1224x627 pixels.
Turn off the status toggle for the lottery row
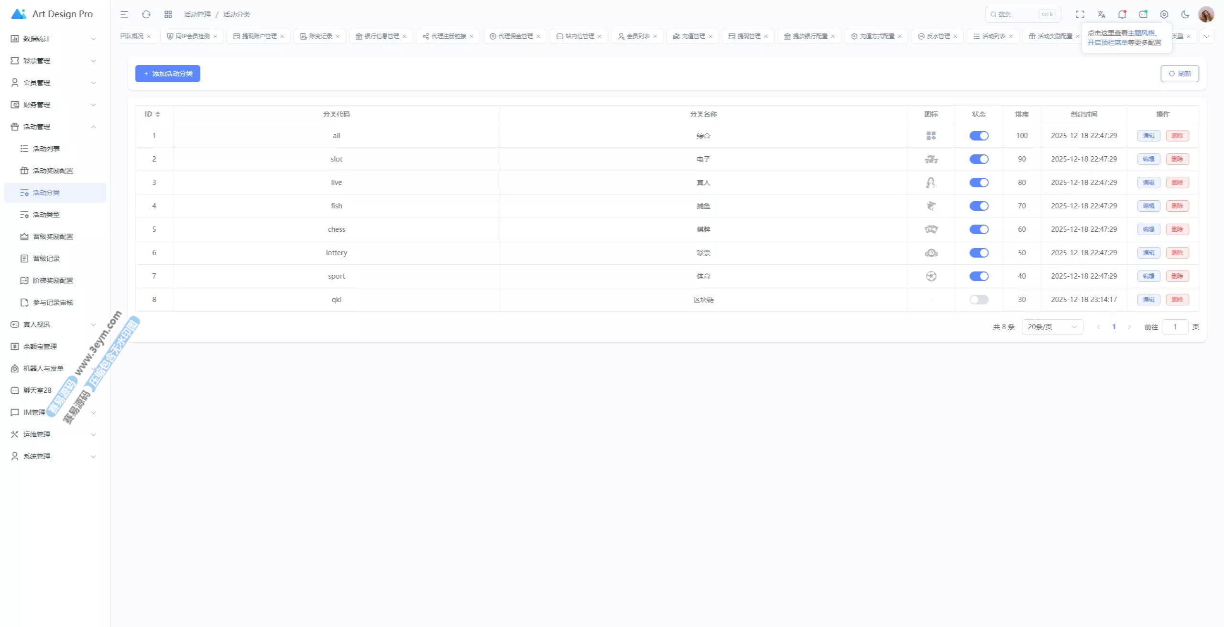979,253
